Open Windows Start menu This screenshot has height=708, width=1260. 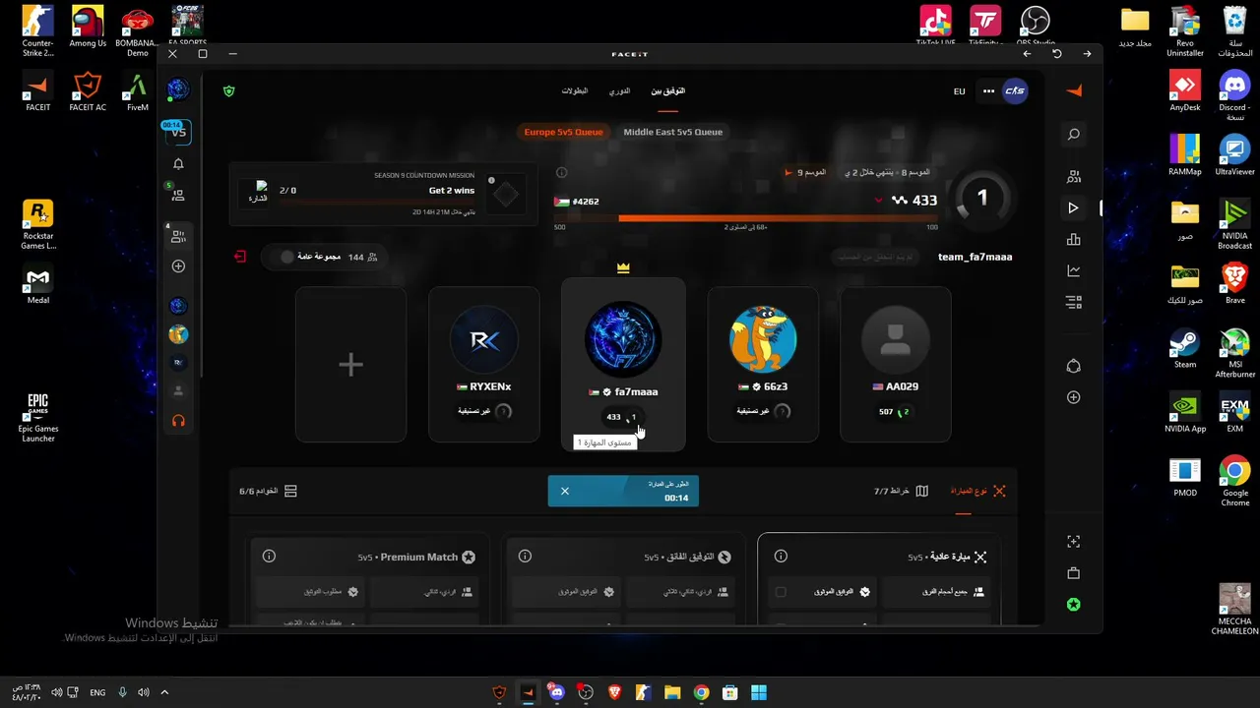point(759,692)
